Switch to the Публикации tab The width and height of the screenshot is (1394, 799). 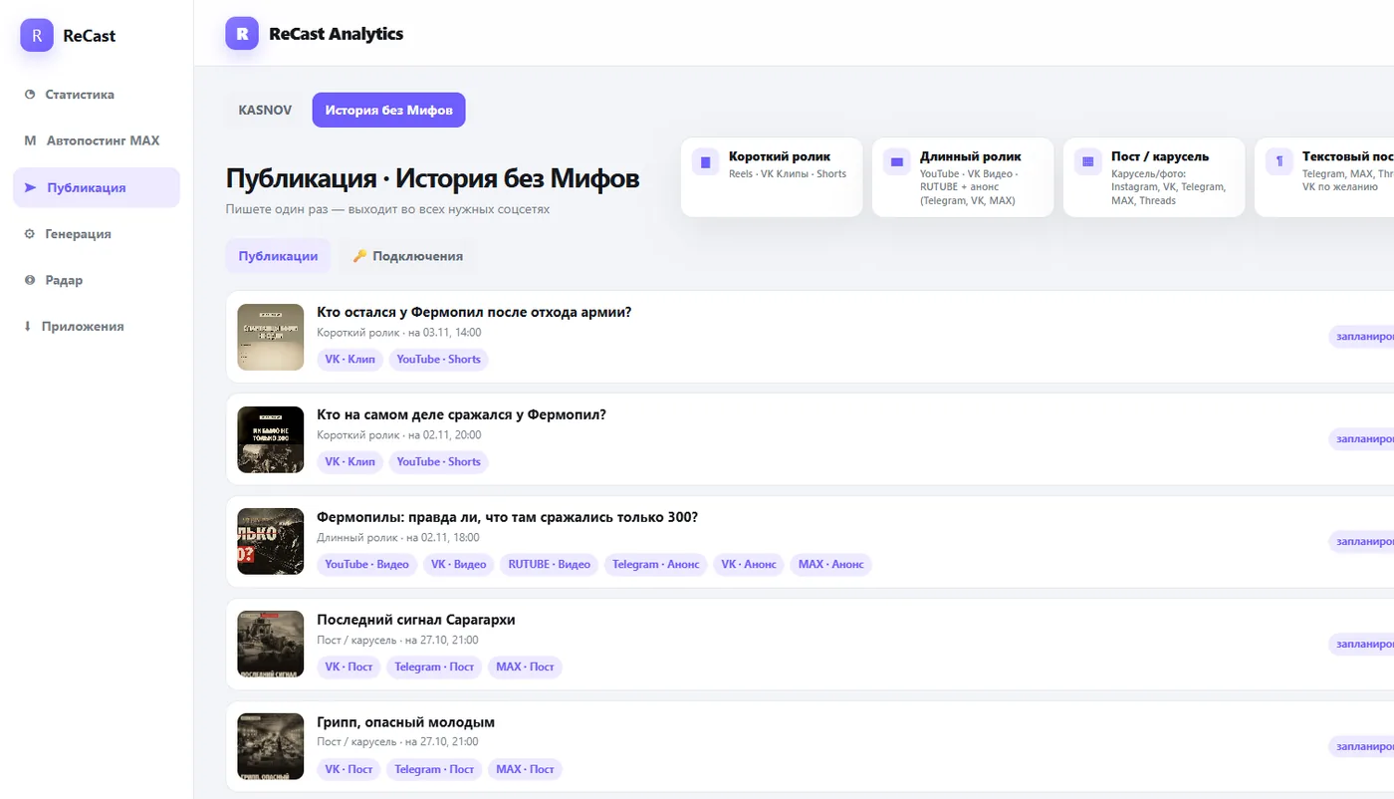point(278,256)
